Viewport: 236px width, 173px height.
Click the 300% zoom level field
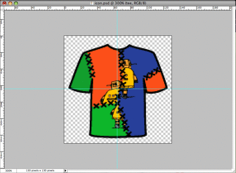coord(8,171)
